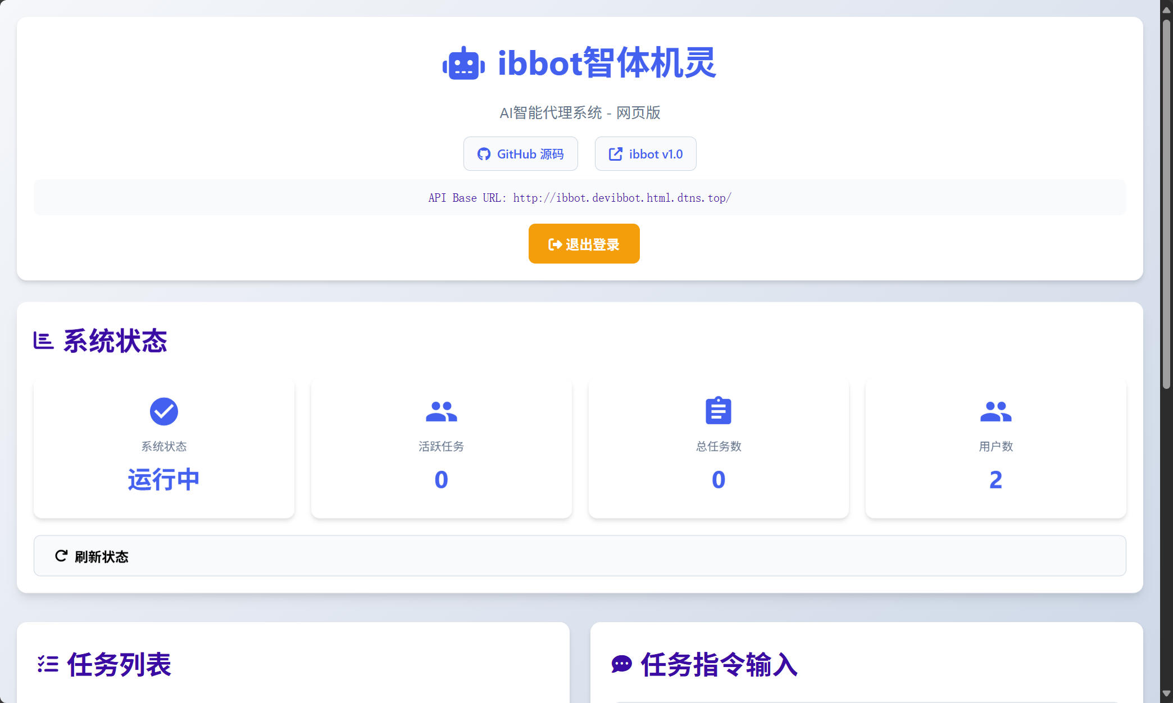Click the 运行中 running status value
1173x703 pixels.
pos(164,479)
